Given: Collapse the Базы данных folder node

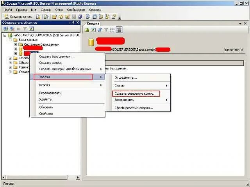Looking at the screenshot, I should [x=10, y=40].
